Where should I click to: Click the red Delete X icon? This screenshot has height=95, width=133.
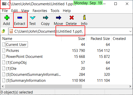click(x=71, y=17)
